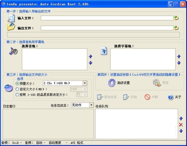Move selected subtitle track up
187x146 pixels.
tap(179, 56)
